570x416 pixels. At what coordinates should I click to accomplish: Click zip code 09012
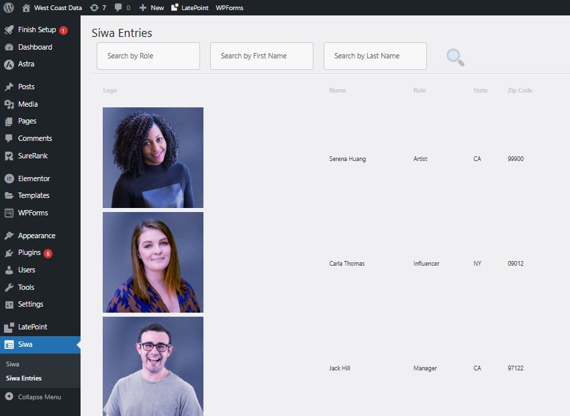516,264
